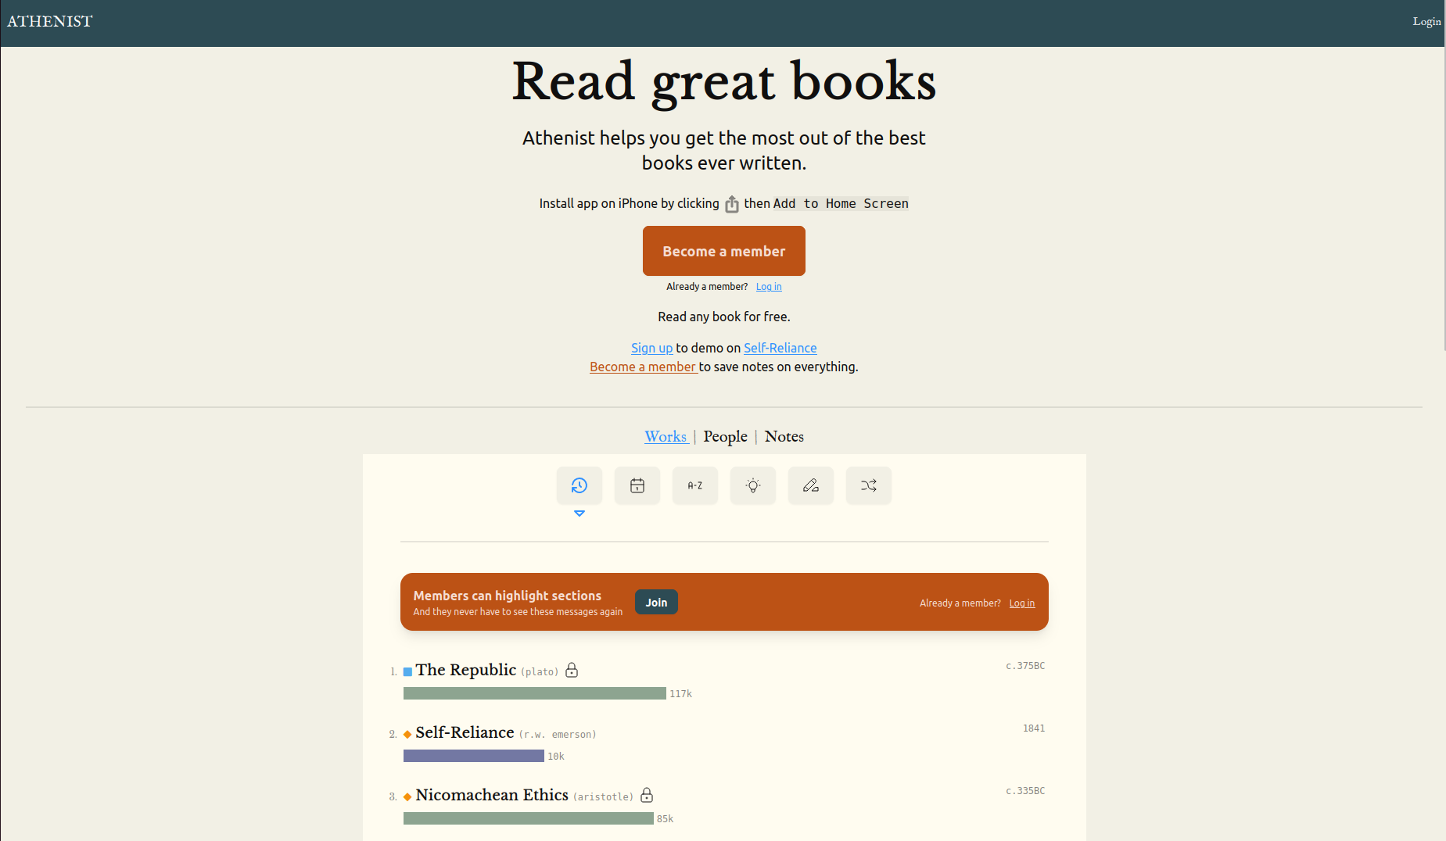
Task: Click the pencil notes sort icon
Action: (x=811, y=485)
